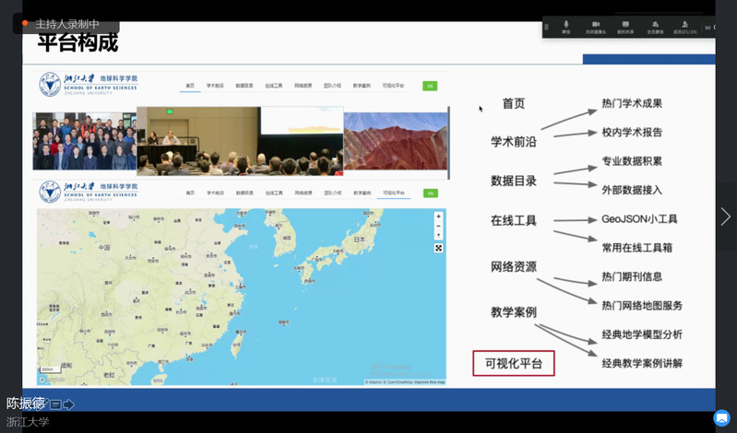Screen dimensions: 737x433
Task: Click the red-boxed 可视化平台 label
Action: tap(514, 364)
